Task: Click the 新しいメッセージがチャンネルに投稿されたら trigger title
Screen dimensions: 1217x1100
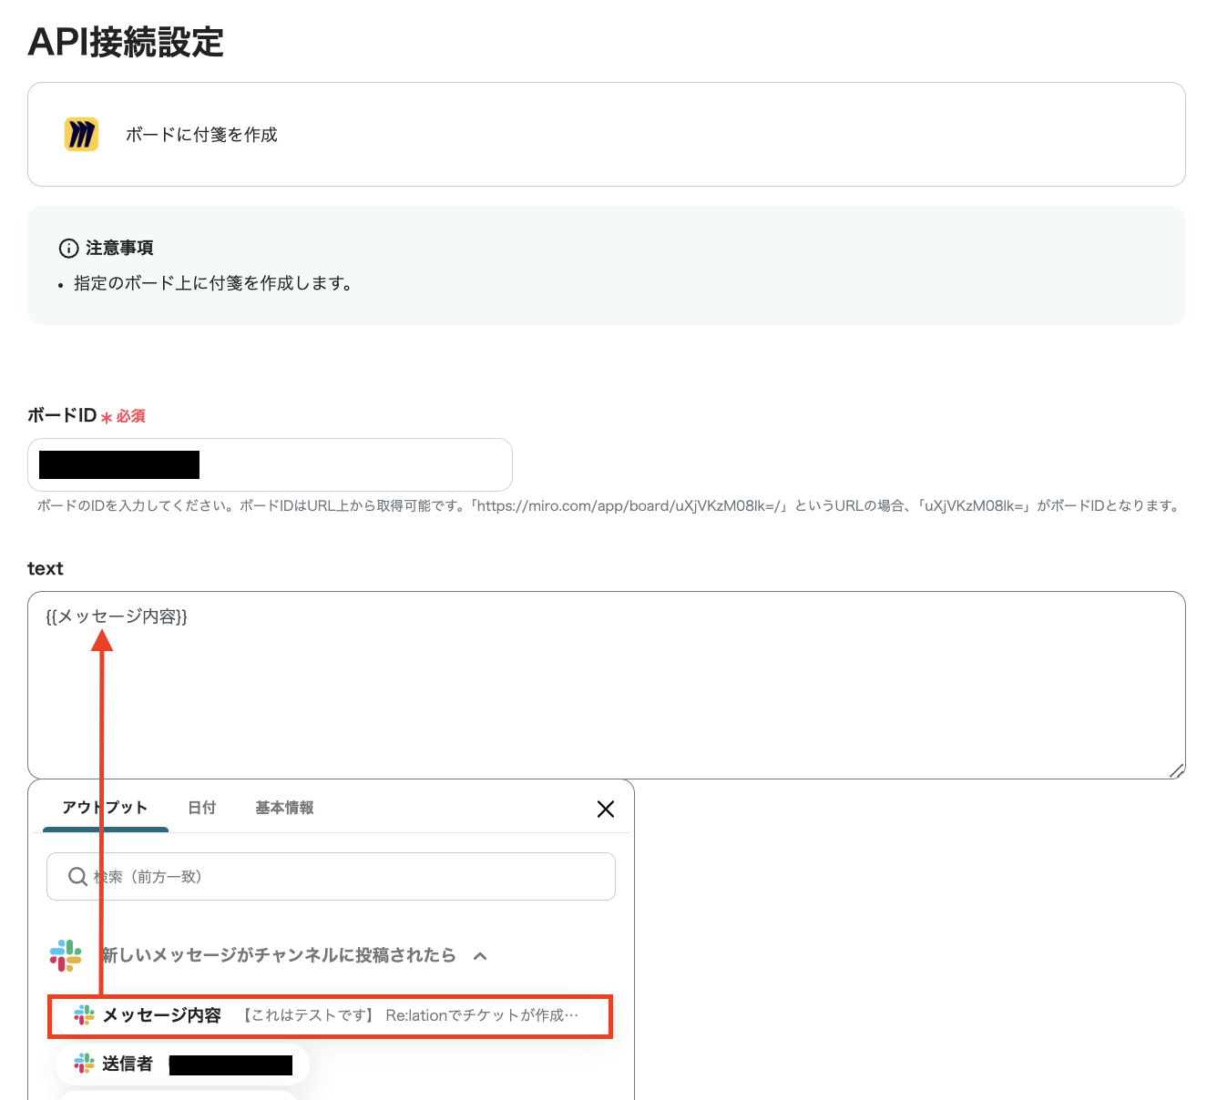Action: pyautogui.click(x=279, y=955)
